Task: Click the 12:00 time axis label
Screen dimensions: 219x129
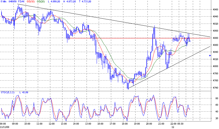Action: (x=52, y=124)
